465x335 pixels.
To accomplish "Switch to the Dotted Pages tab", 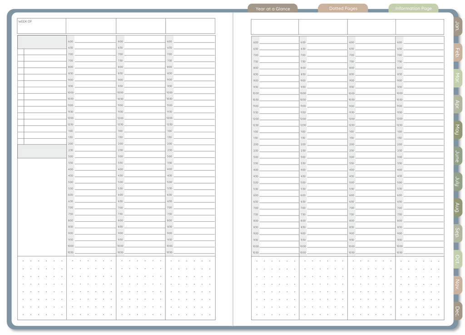I will click(x=343, y=8).
